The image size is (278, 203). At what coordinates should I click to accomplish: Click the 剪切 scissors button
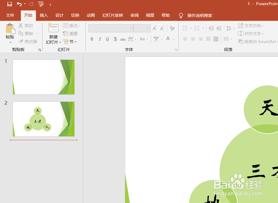coord(26,26)
